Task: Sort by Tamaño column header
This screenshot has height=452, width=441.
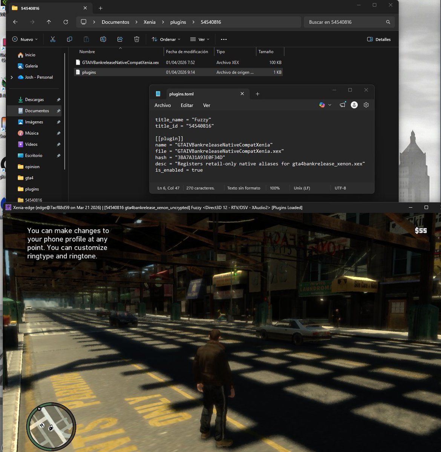Action: (x=270, y=52)
